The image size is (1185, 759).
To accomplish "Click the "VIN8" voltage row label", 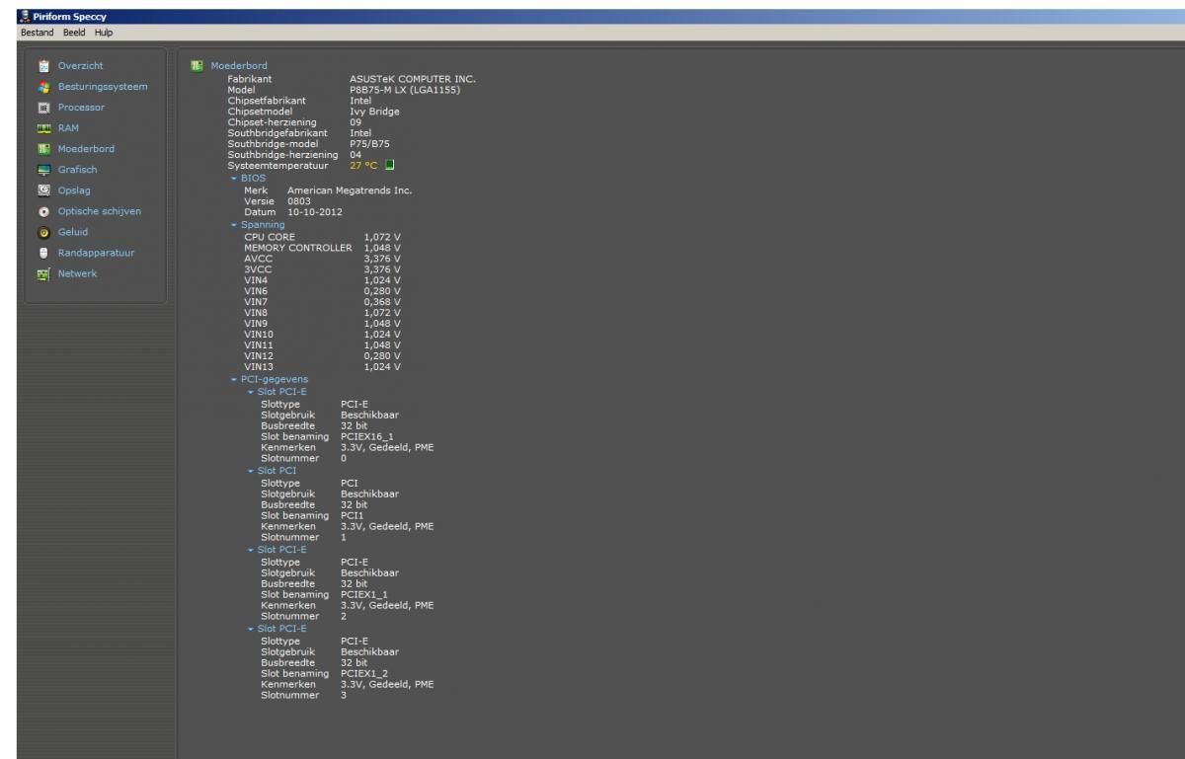I will (x=257, y=313).
